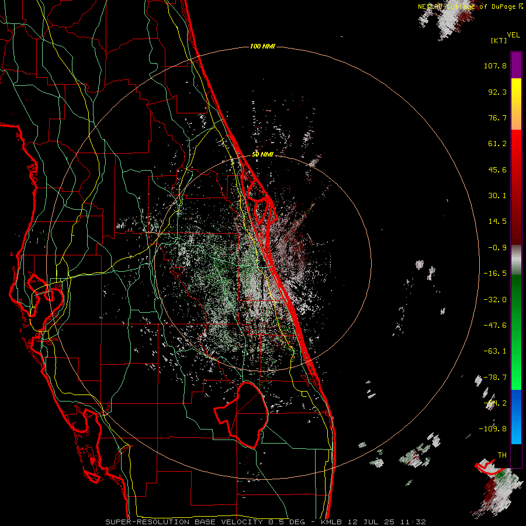
Task: Click the 14.5 velocity scale value
Action: (497, 222)
